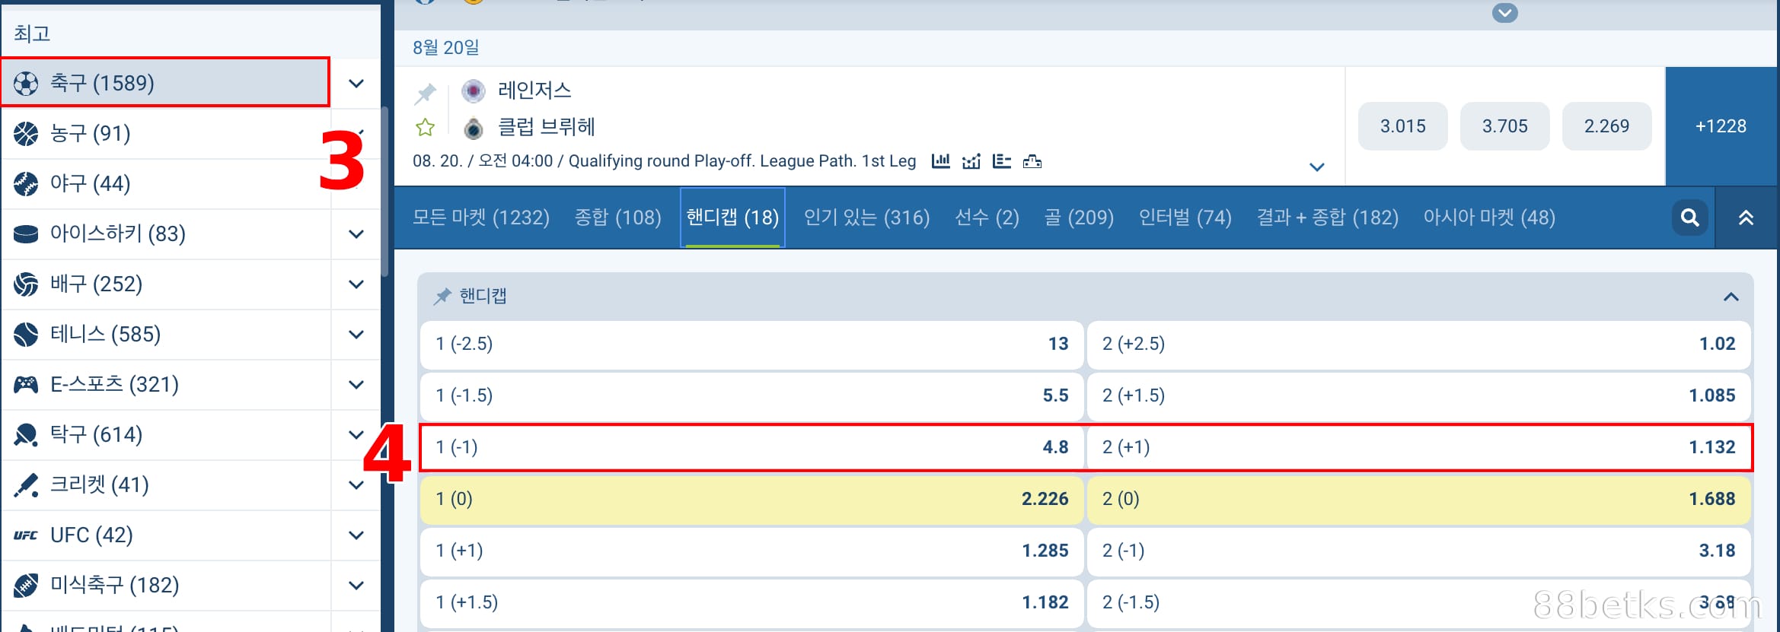Expand the 축구 (1589) sports category
Screen dimensions: 1780x632
(356, 83)
